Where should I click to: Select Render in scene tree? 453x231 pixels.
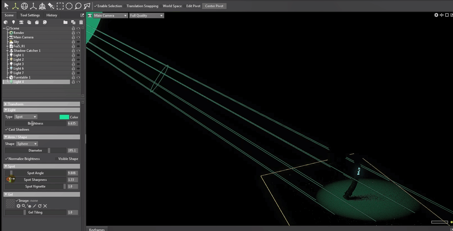click(19, 33)
